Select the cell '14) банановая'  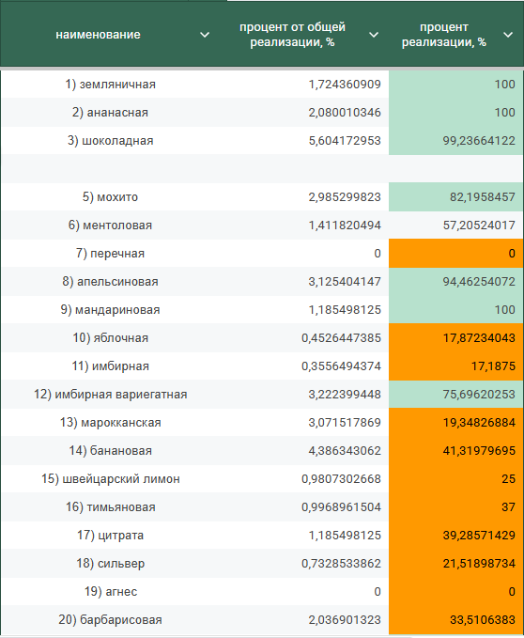[x=110, y=451]
